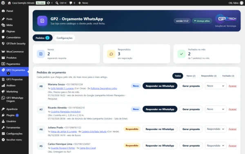Open status dropdown for Mariana Souza order
The width and height of the screenshot is (245, 154).
pos(216,86)
